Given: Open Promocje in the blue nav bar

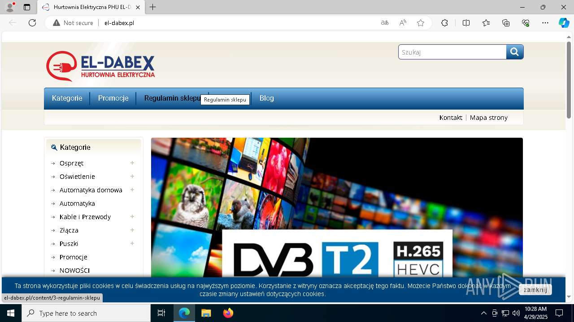Looking at the screenshot, I should click(113, 98).
